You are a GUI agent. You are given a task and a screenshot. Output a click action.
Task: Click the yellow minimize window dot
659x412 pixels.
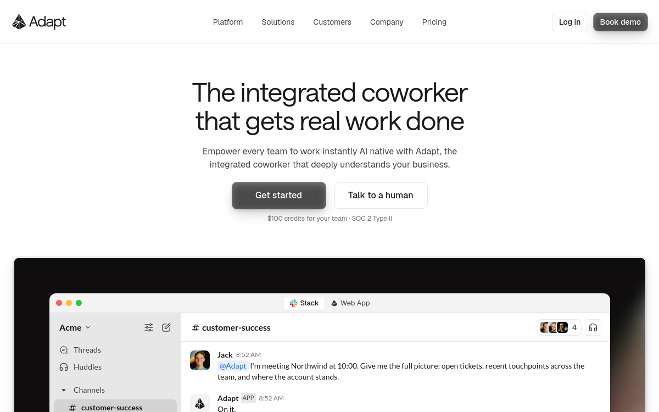(x=69, y=303)
